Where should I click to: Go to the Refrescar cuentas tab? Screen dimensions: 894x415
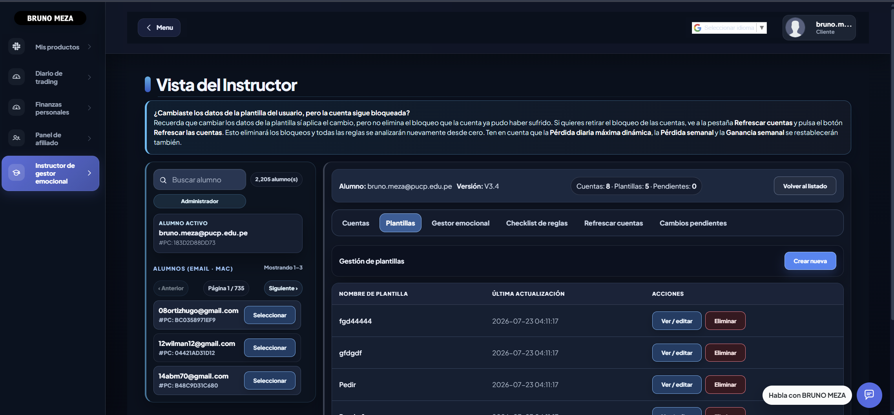click(x=613, y=223)
